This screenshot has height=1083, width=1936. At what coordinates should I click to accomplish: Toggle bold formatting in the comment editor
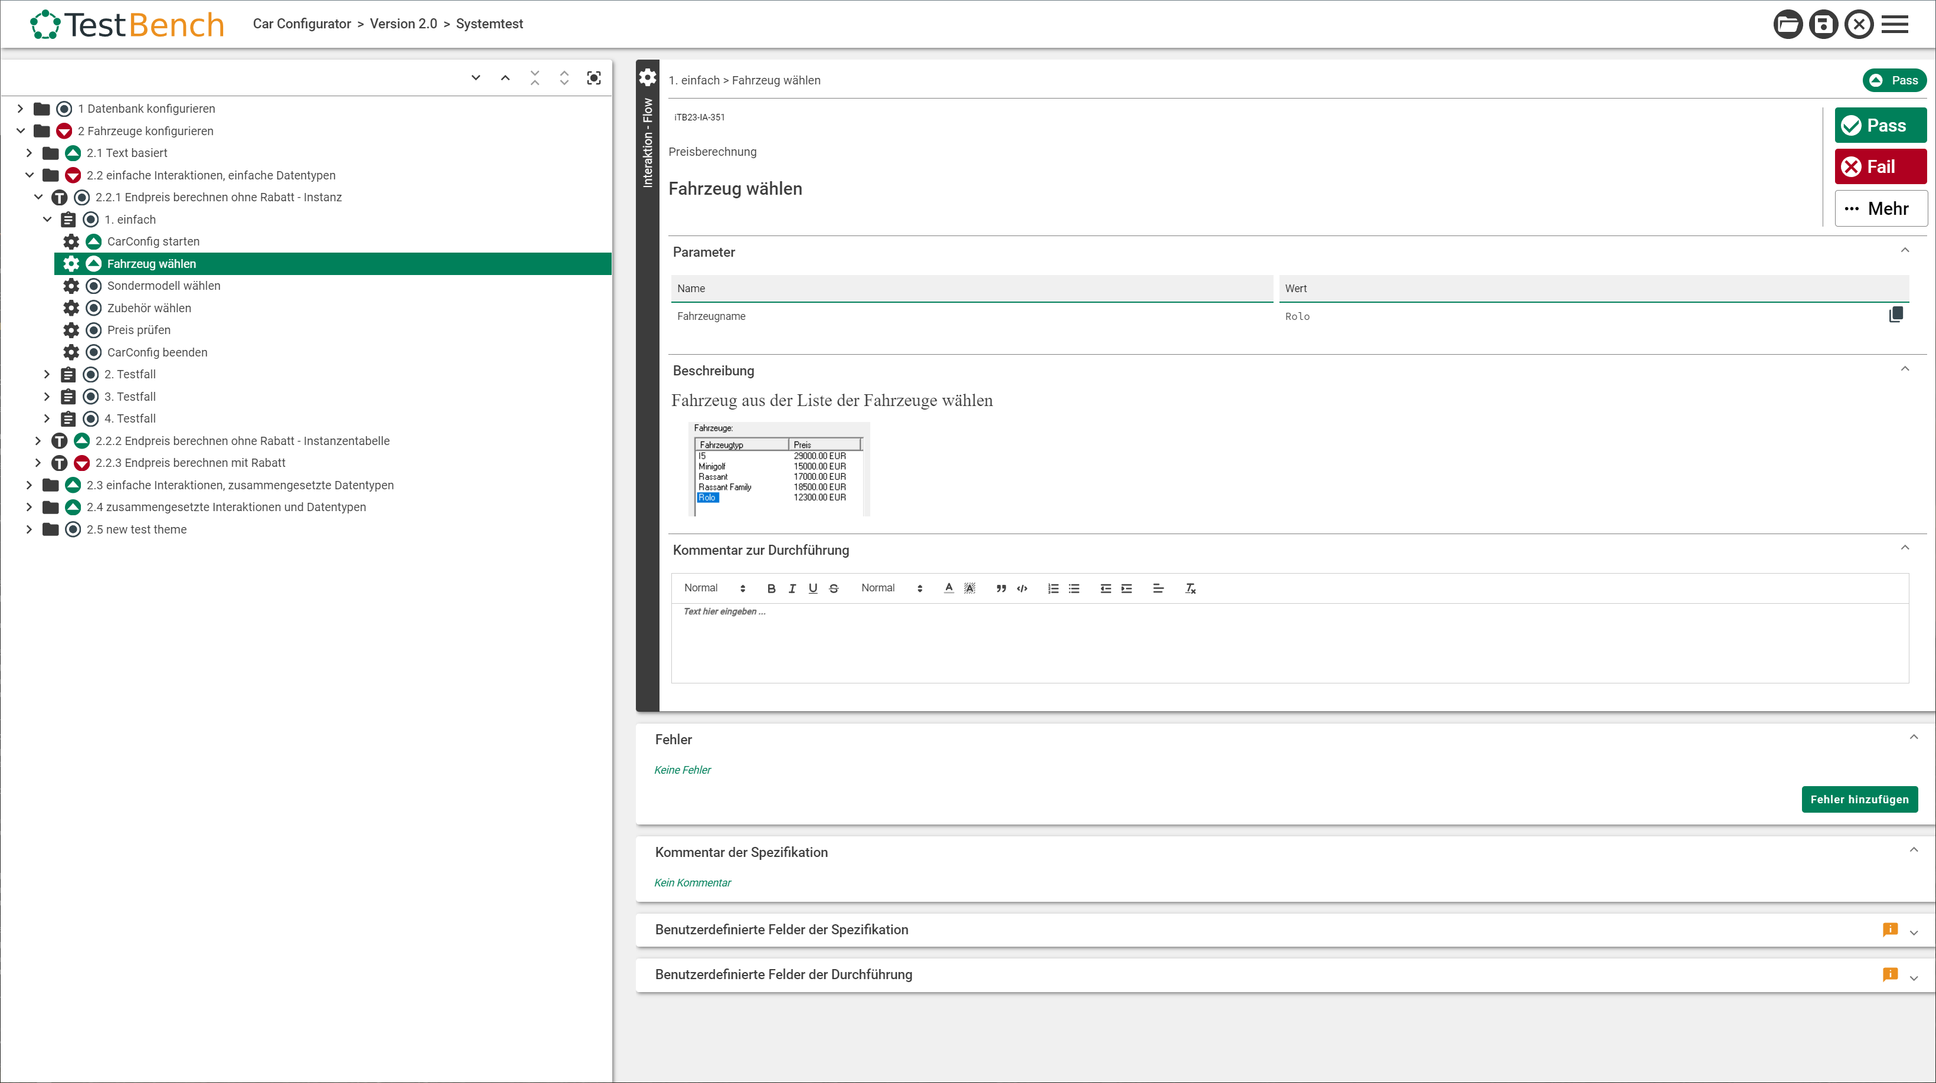[771, 588]
